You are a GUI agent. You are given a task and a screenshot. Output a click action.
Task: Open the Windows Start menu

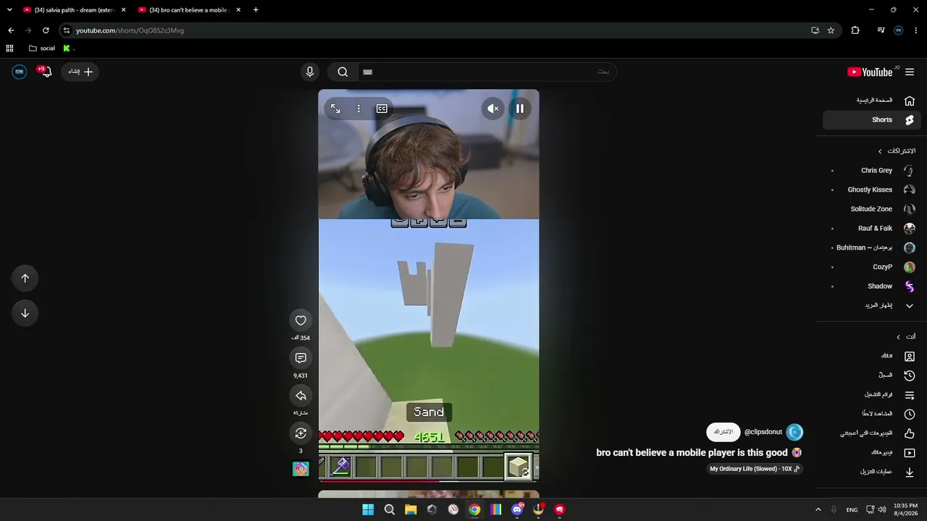368,509
